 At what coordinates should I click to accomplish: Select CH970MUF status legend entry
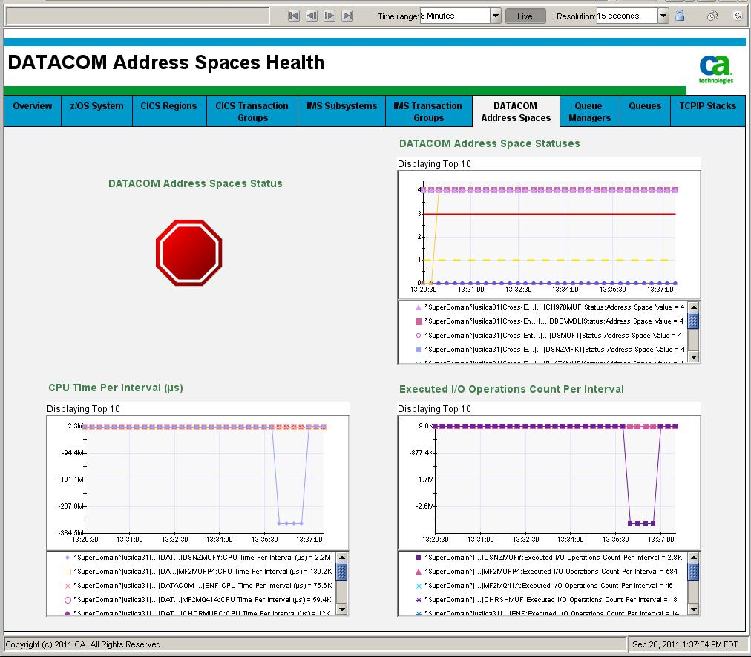[x=549, y=307]
